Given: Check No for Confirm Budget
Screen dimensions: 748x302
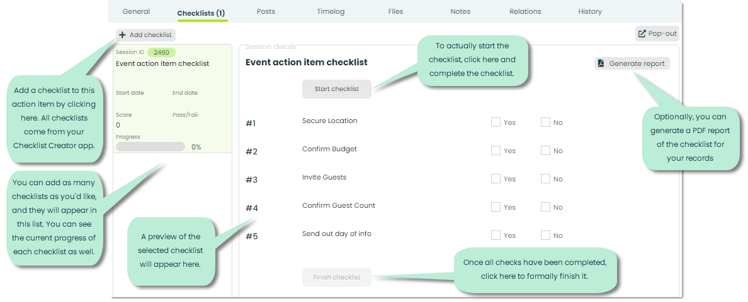Looking at the screenshot, I should [x=545, y=150].
